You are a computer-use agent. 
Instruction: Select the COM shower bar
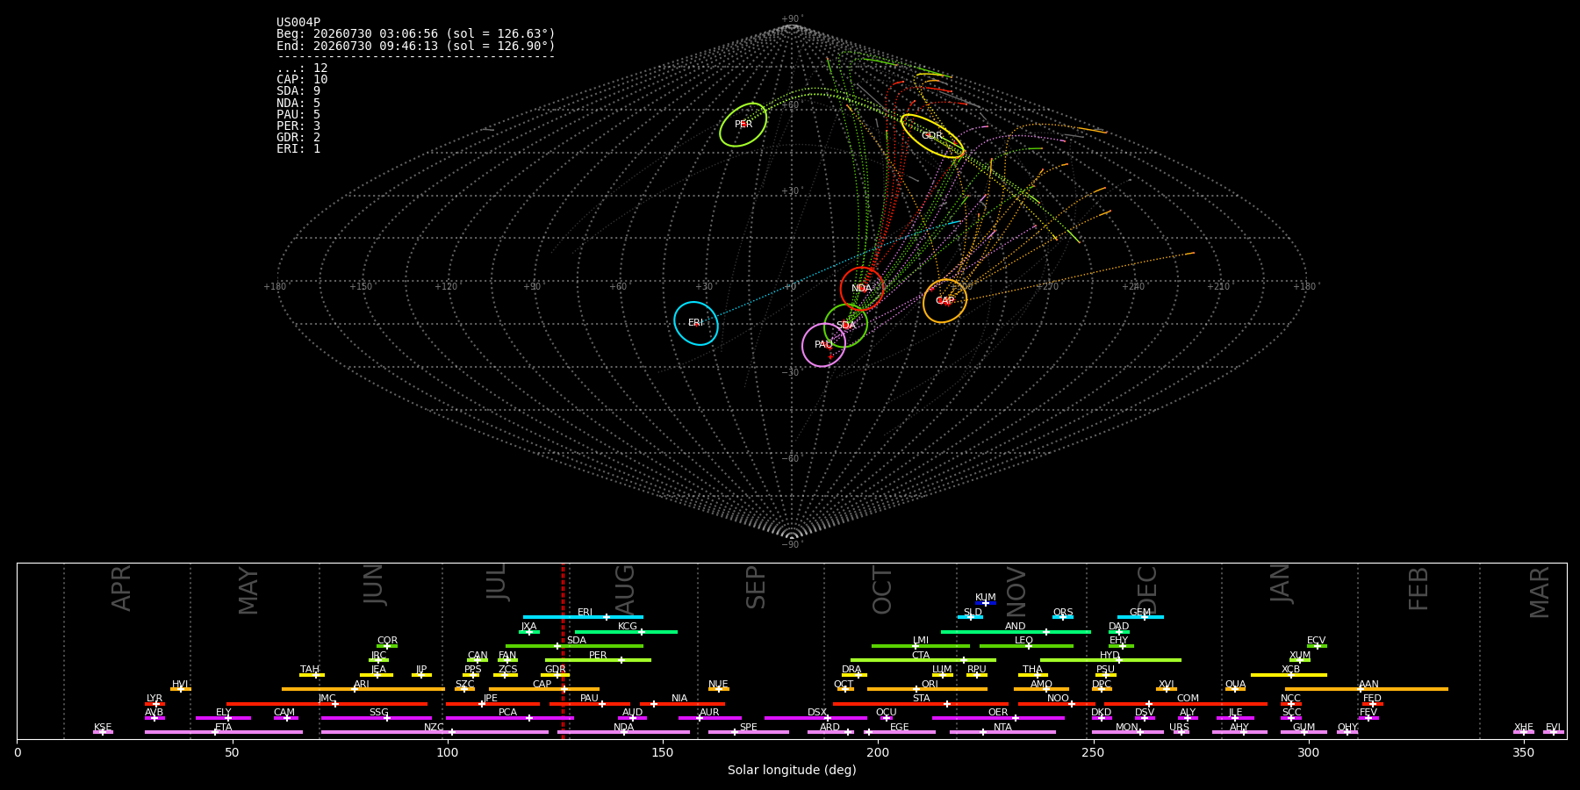1185,703
